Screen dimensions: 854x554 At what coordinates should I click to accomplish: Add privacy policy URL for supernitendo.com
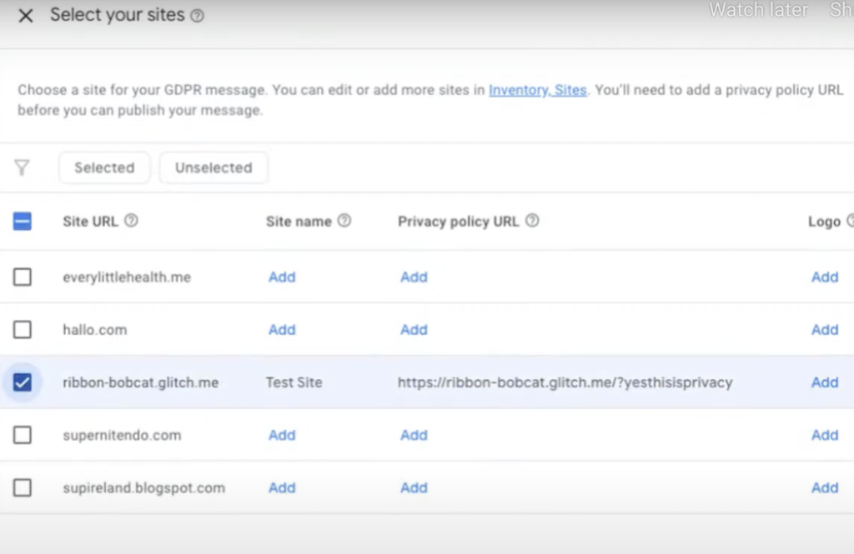coord(414,435)
